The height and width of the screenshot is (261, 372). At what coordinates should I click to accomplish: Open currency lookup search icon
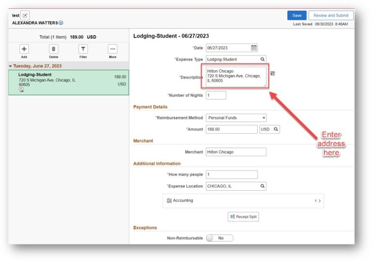[x=276, y=129]
